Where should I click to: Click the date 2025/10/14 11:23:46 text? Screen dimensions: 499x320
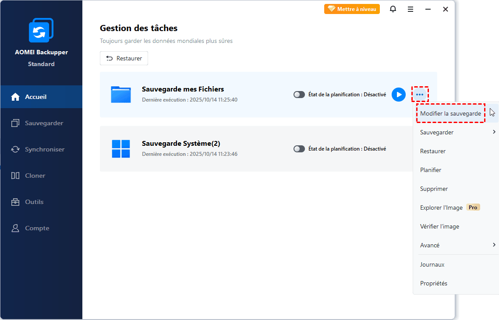coord(213,154)
